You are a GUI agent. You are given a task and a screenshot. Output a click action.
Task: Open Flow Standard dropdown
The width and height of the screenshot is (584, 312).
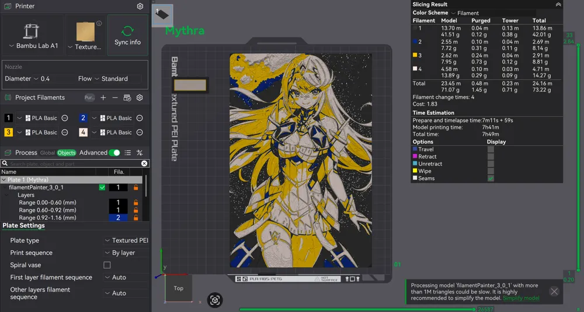117,79
